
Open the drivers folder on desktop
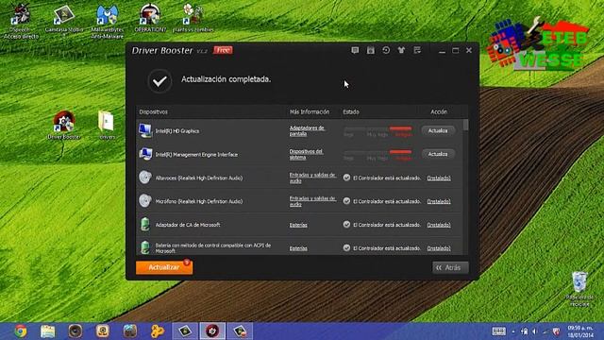[107, 126]
